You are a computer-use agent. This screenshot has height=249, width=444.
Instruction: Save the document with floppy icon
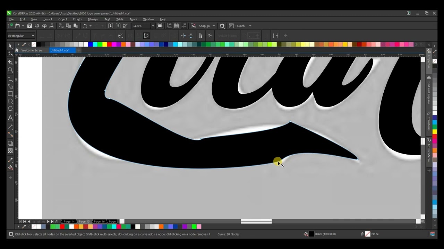pos(29,26)
